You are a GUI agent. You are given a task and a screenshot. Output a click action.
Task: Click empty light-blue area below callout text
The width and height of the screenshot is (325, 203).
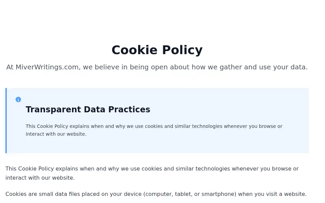(x=157, y=145)
